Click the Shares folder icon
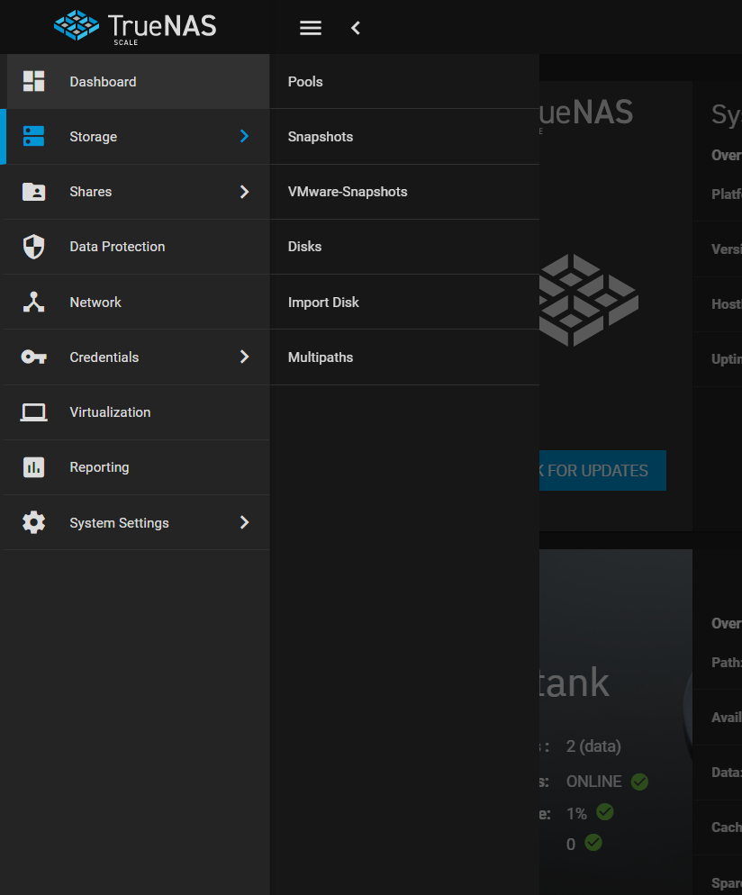 click(x=33, y=192)
